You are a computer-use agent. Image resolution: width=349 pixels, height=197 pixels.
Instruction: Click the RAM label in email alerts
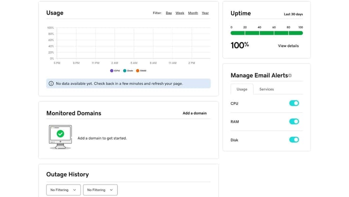(x=235, y=122)
